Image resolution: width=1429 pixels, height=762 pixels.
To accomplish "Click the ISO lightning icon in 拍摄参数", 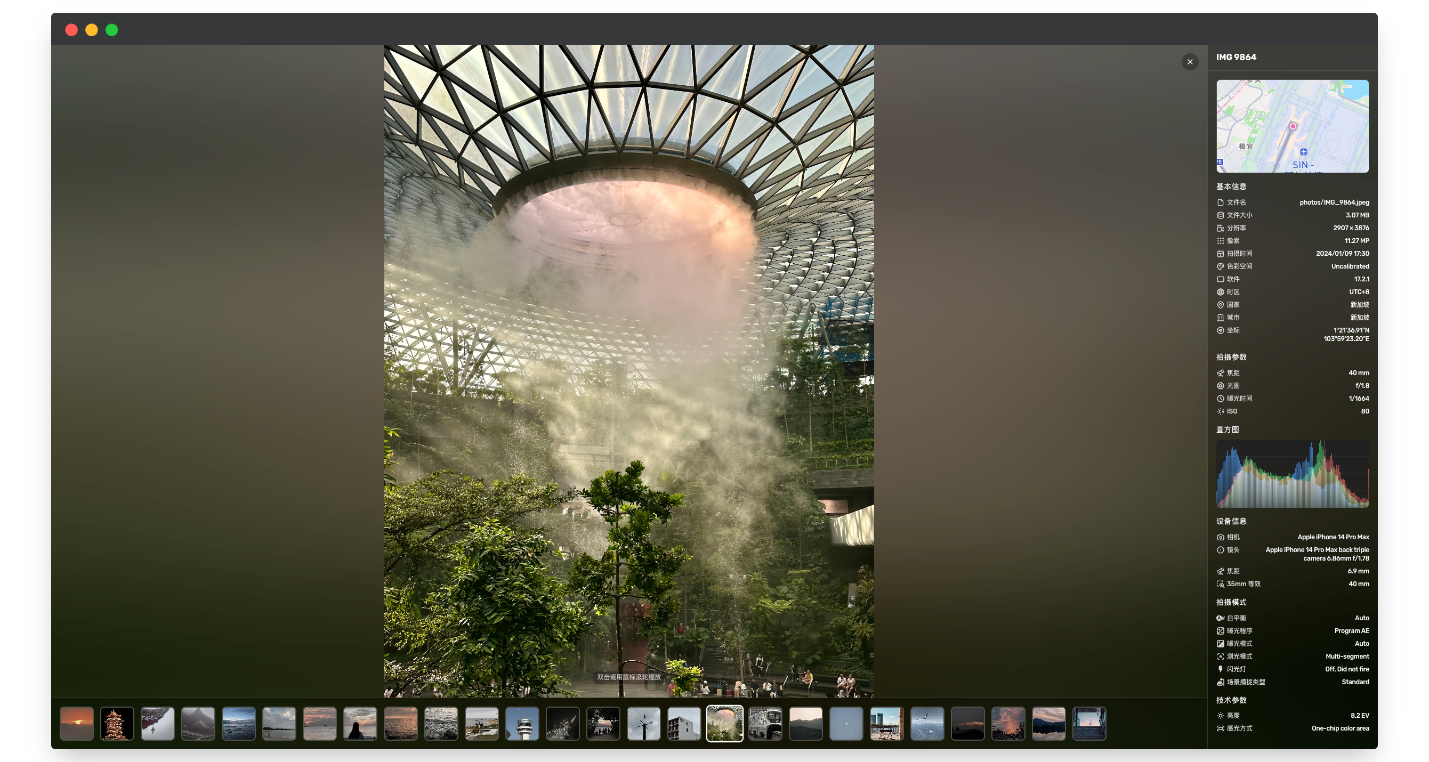I will (1220, 411).
